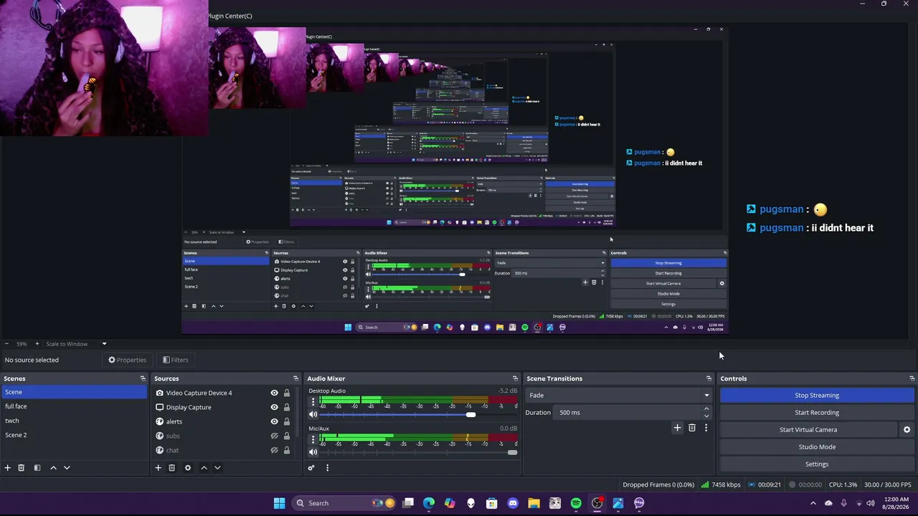
Task: Open Spotify from the taskbar
Action: coord(576,503)
